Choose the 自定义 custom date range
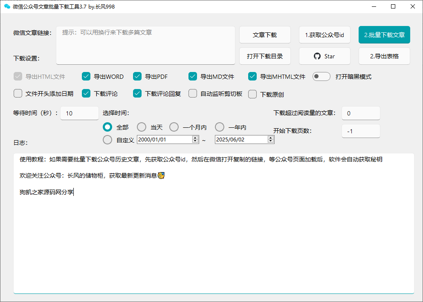This screenshot has height=302, width=423. [x=107, y=139]
